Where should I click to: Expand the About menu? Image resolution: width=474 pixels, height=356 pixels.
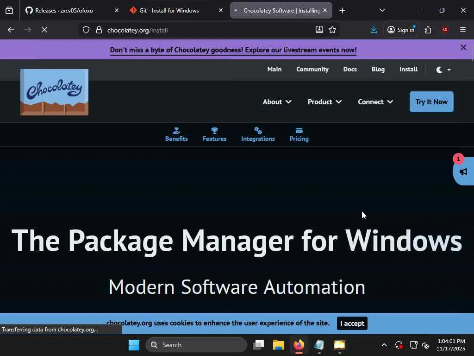click(x=277, y=102)
